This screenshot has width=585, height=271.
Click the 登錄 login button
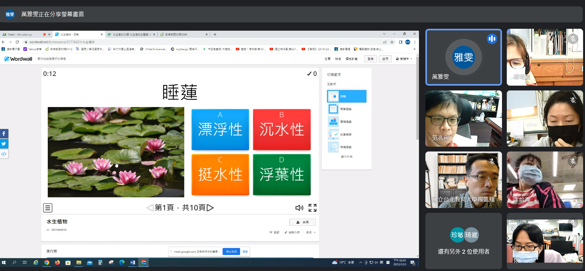pos(370,59)
